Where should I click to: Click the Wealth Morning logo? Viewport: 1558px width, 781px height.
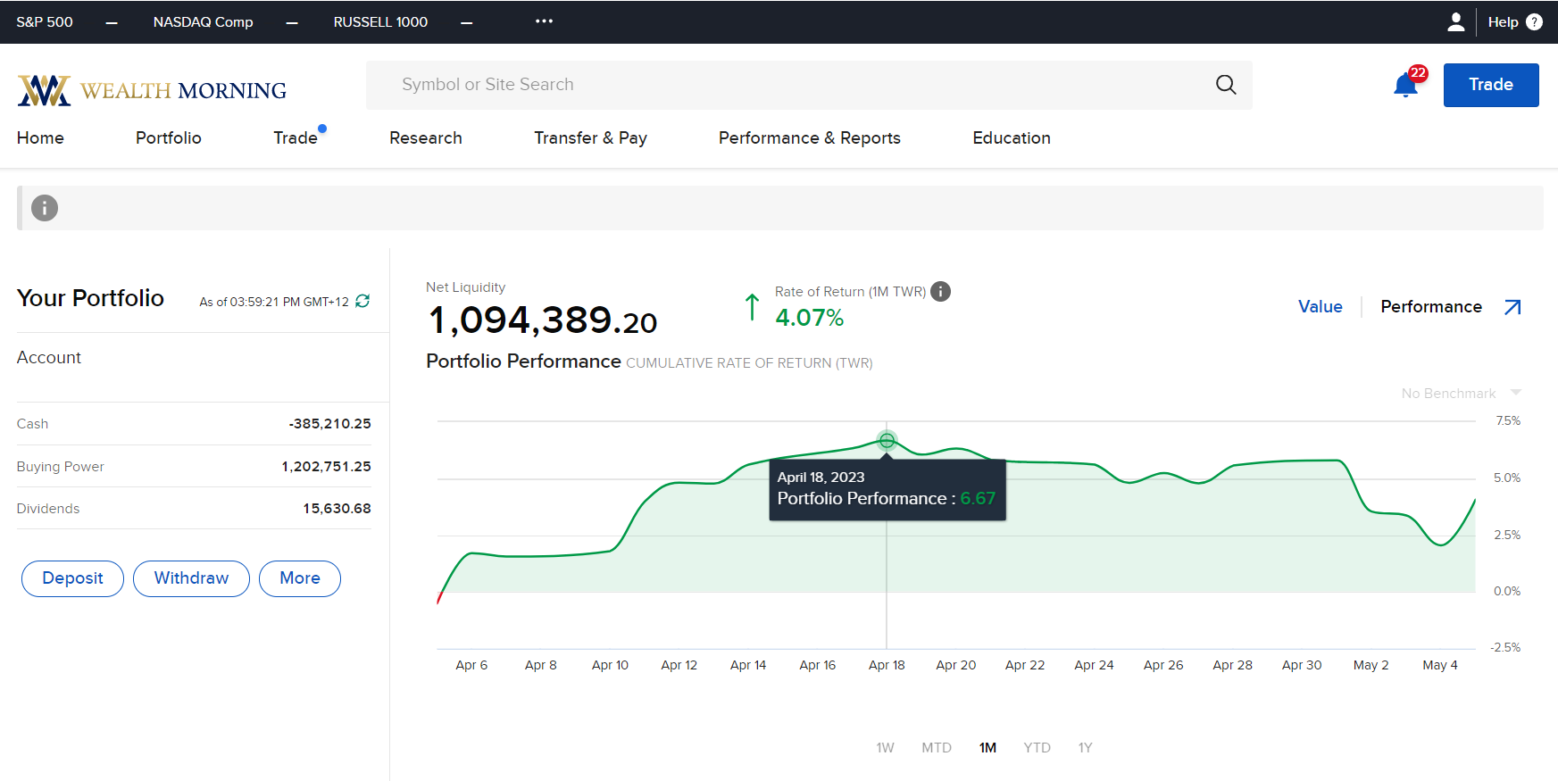coord(152,90)
